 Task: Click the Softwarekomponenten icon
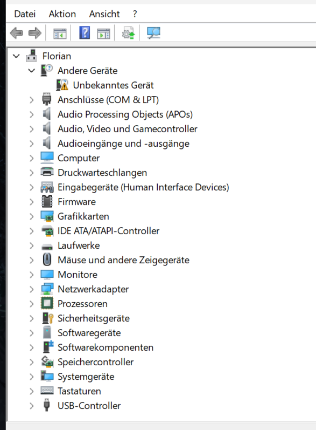[x=47, y=347]
